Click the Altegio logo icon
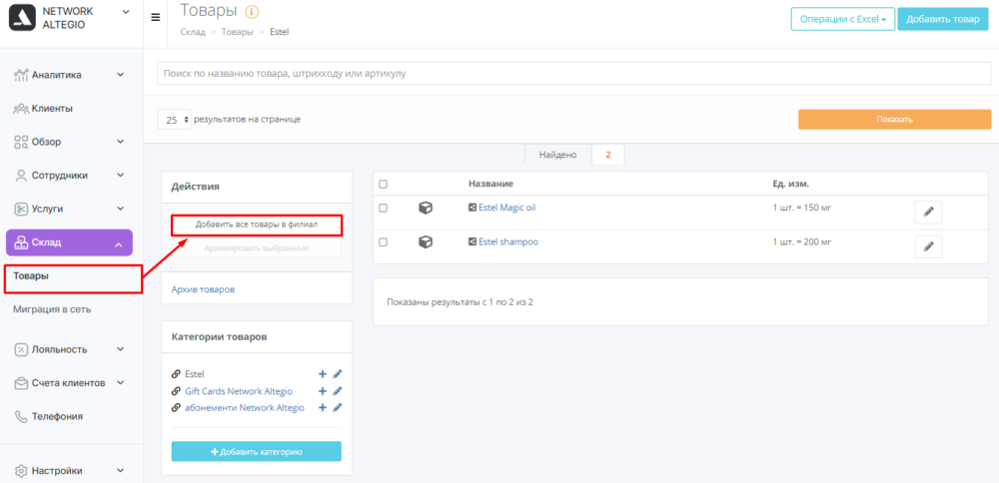Image resolution: width=999 pixels, height=483 pixels. (x=22, y=18)
